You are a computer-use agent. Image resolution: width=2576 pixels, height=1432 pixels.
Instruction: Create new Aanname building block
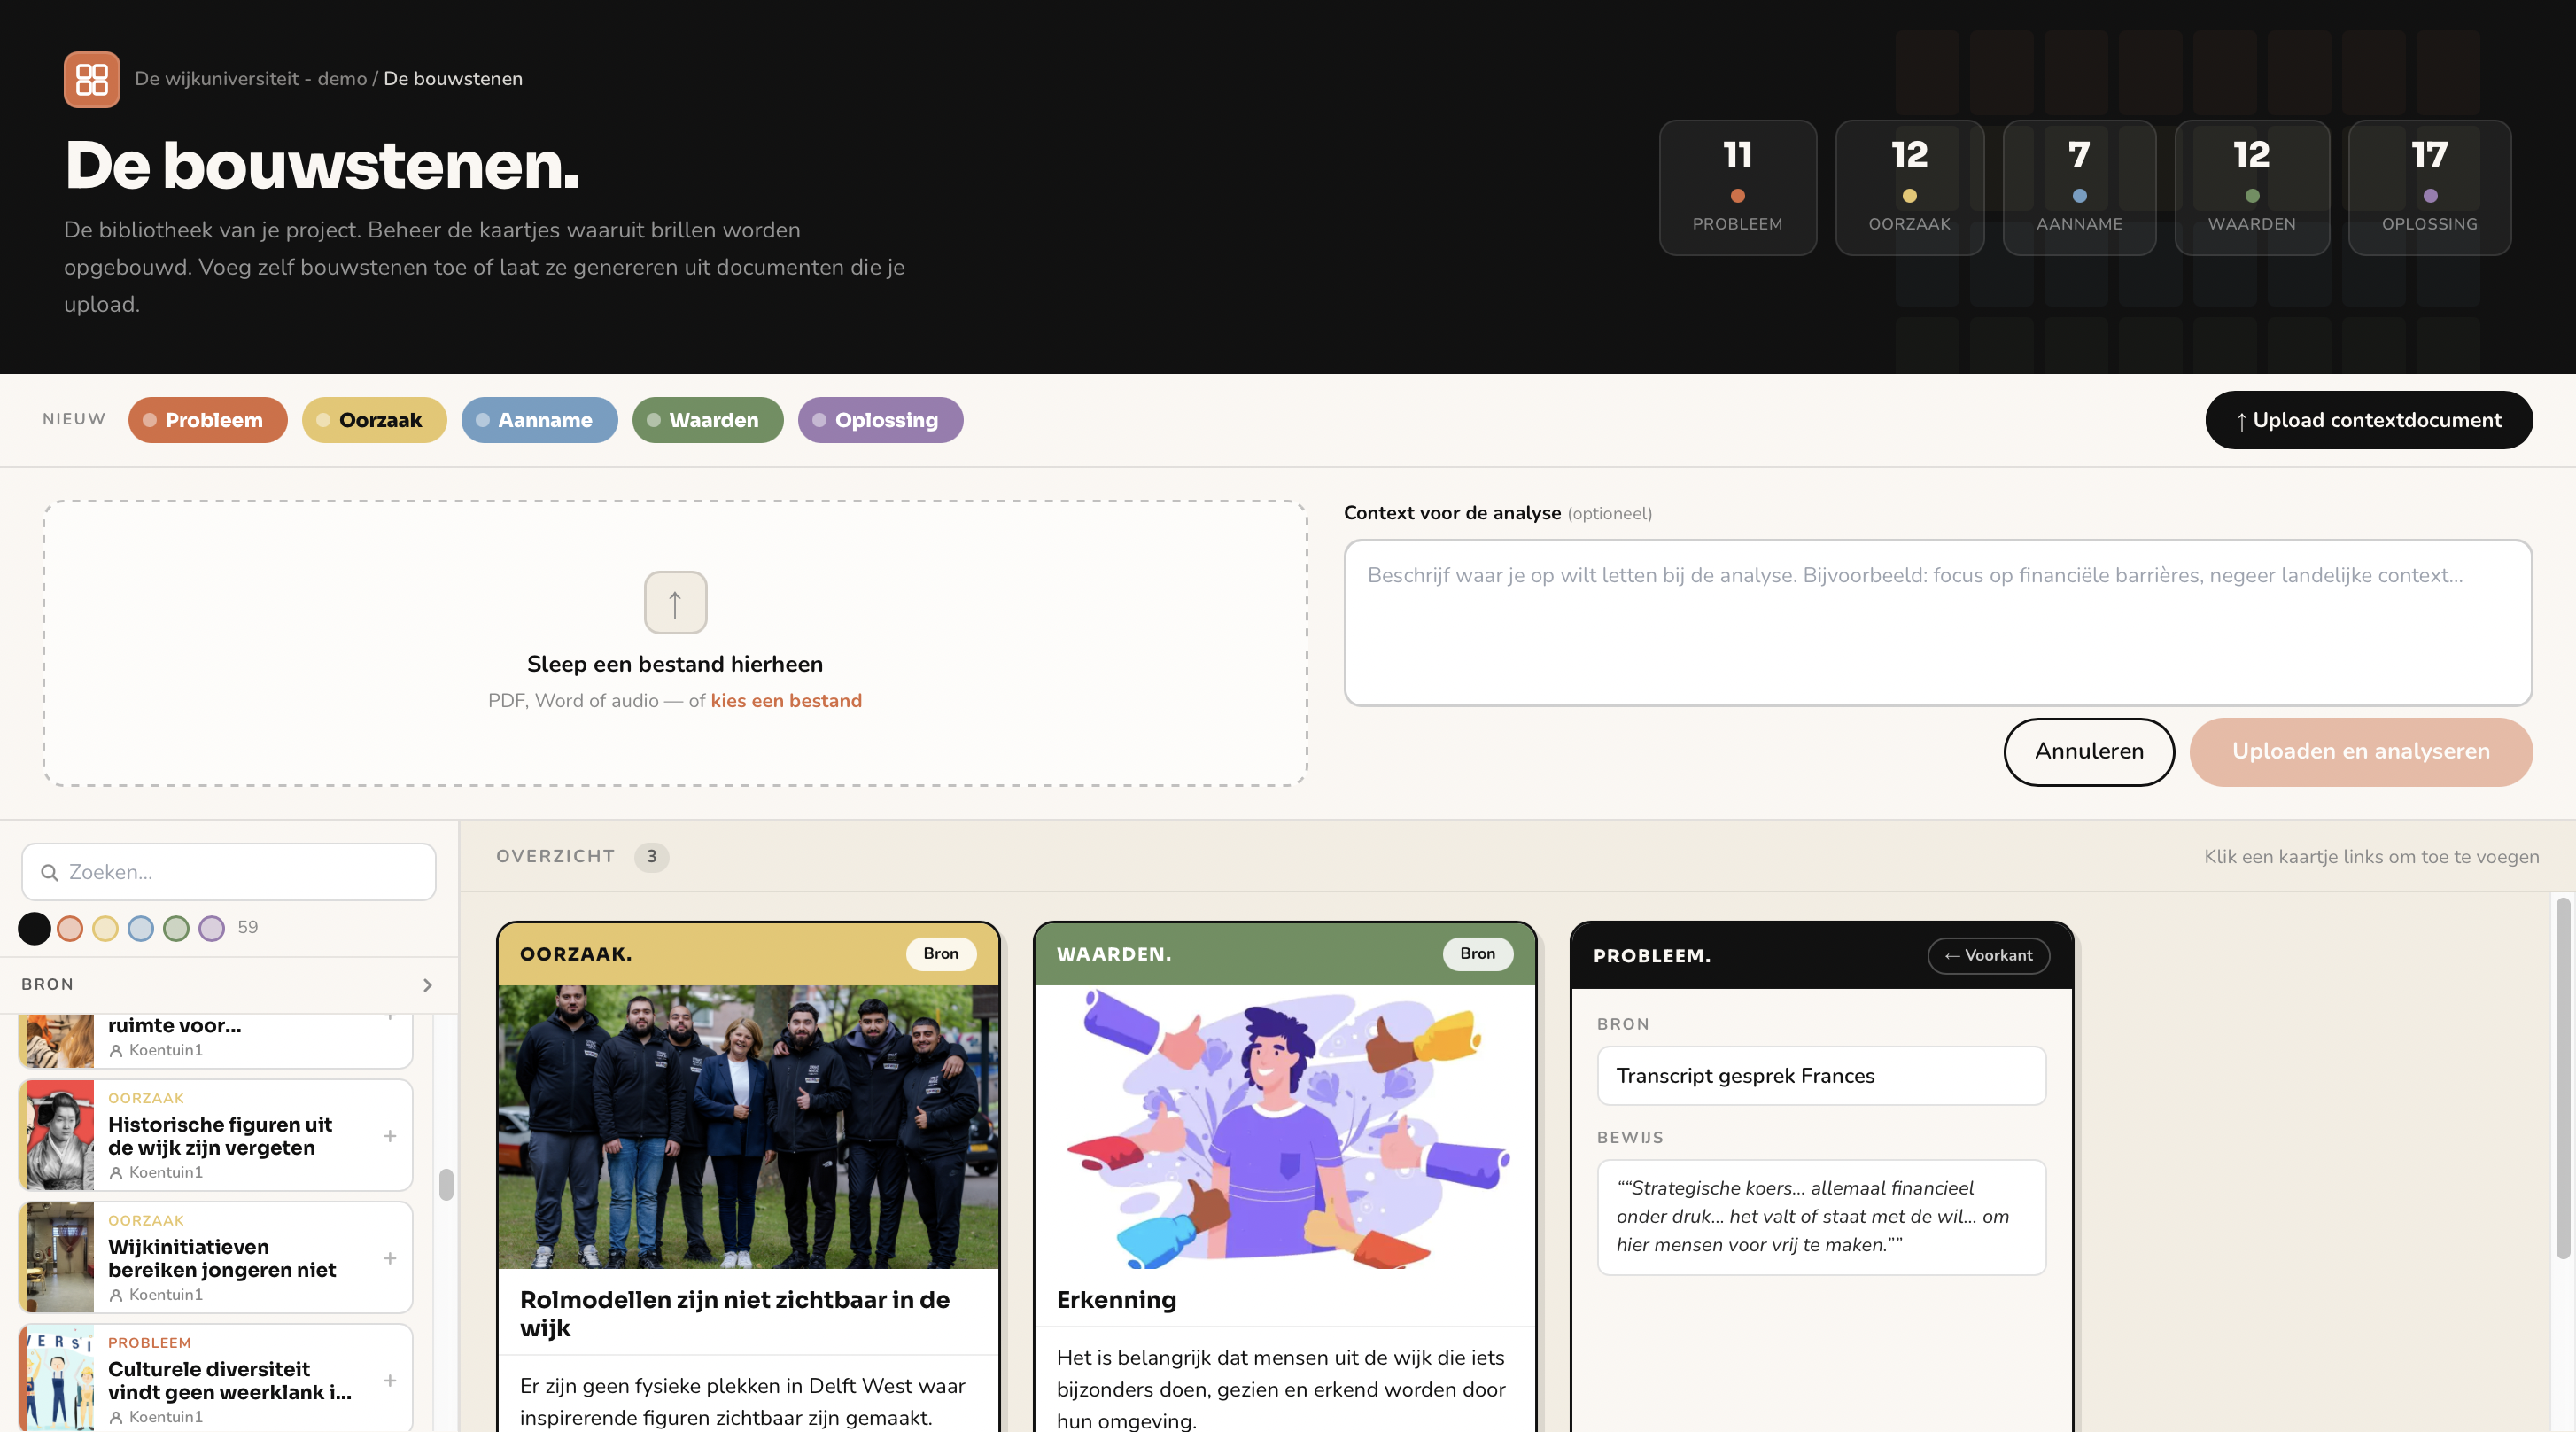coord(539,420)
